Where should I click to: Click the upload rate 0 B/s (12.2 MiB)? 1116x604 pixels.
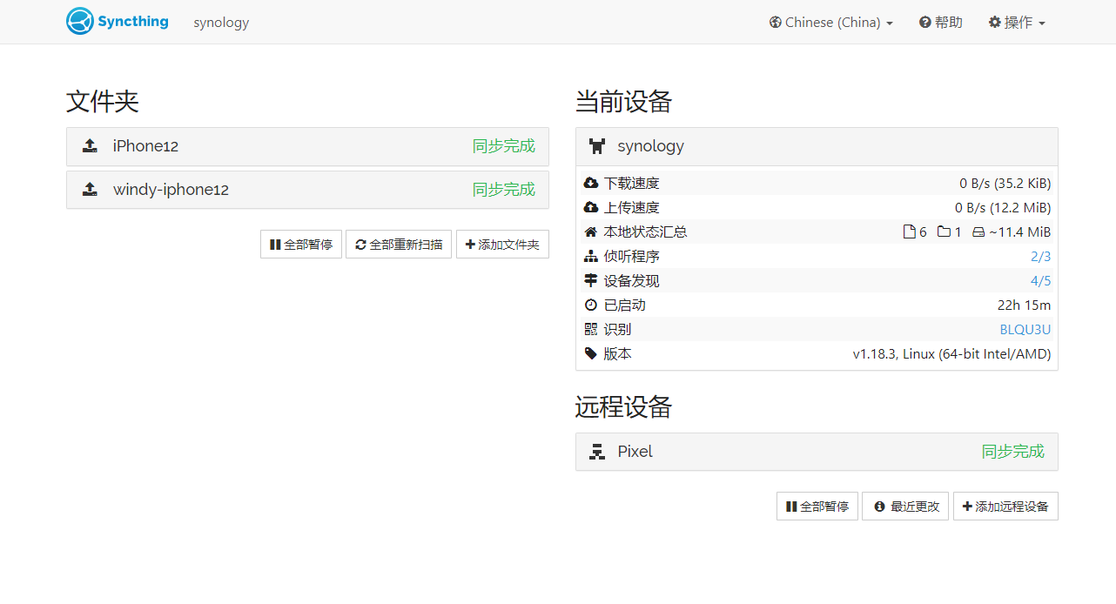tap(1003, 207)
